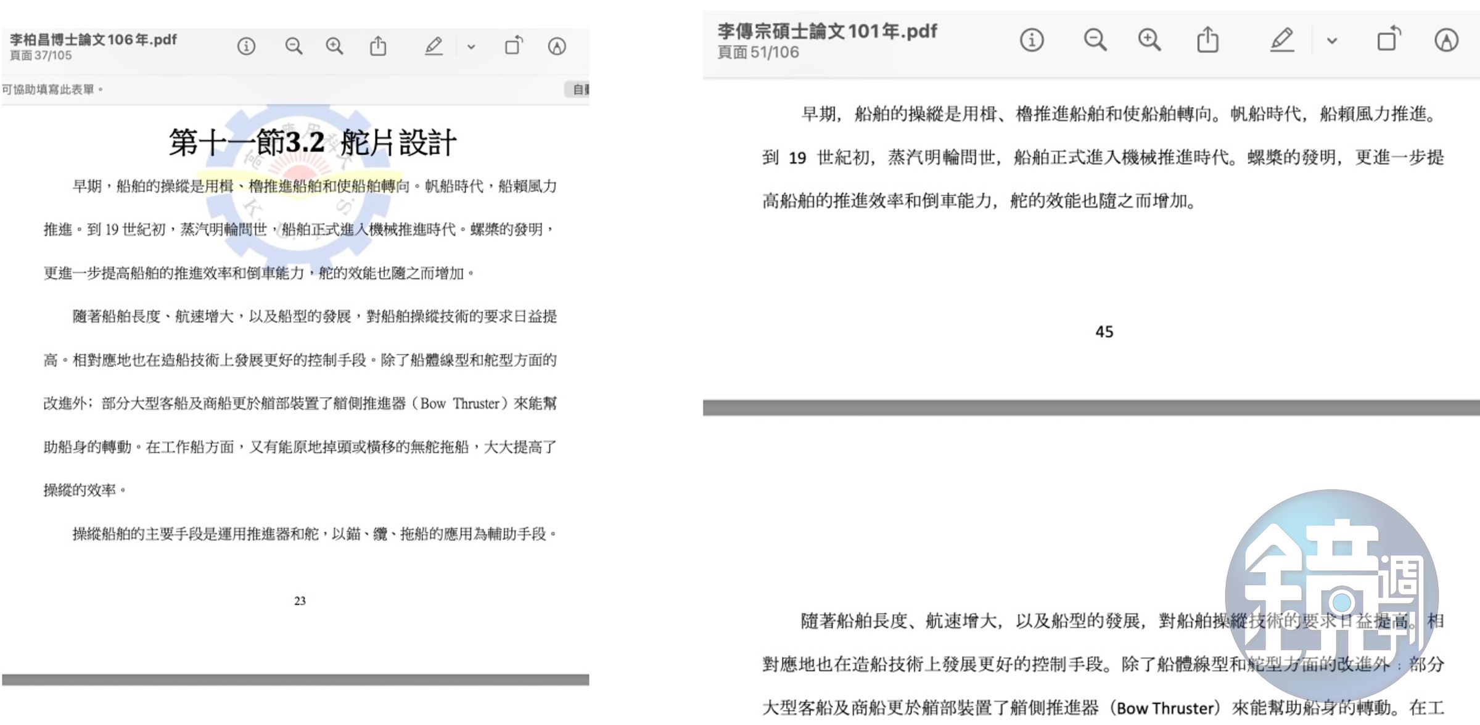This screenshot has width=1480, height=725.
Task: Click the 自動 form fill button
Action: [x=577, y=89]
